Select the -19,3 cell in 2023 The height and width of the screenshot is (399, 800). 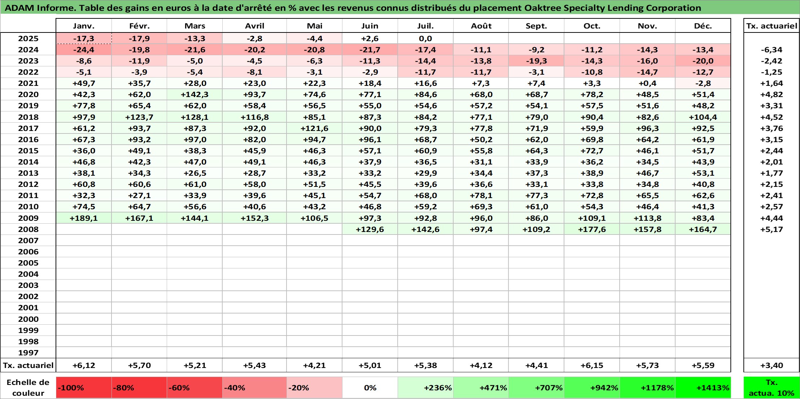tap(536, 61)
